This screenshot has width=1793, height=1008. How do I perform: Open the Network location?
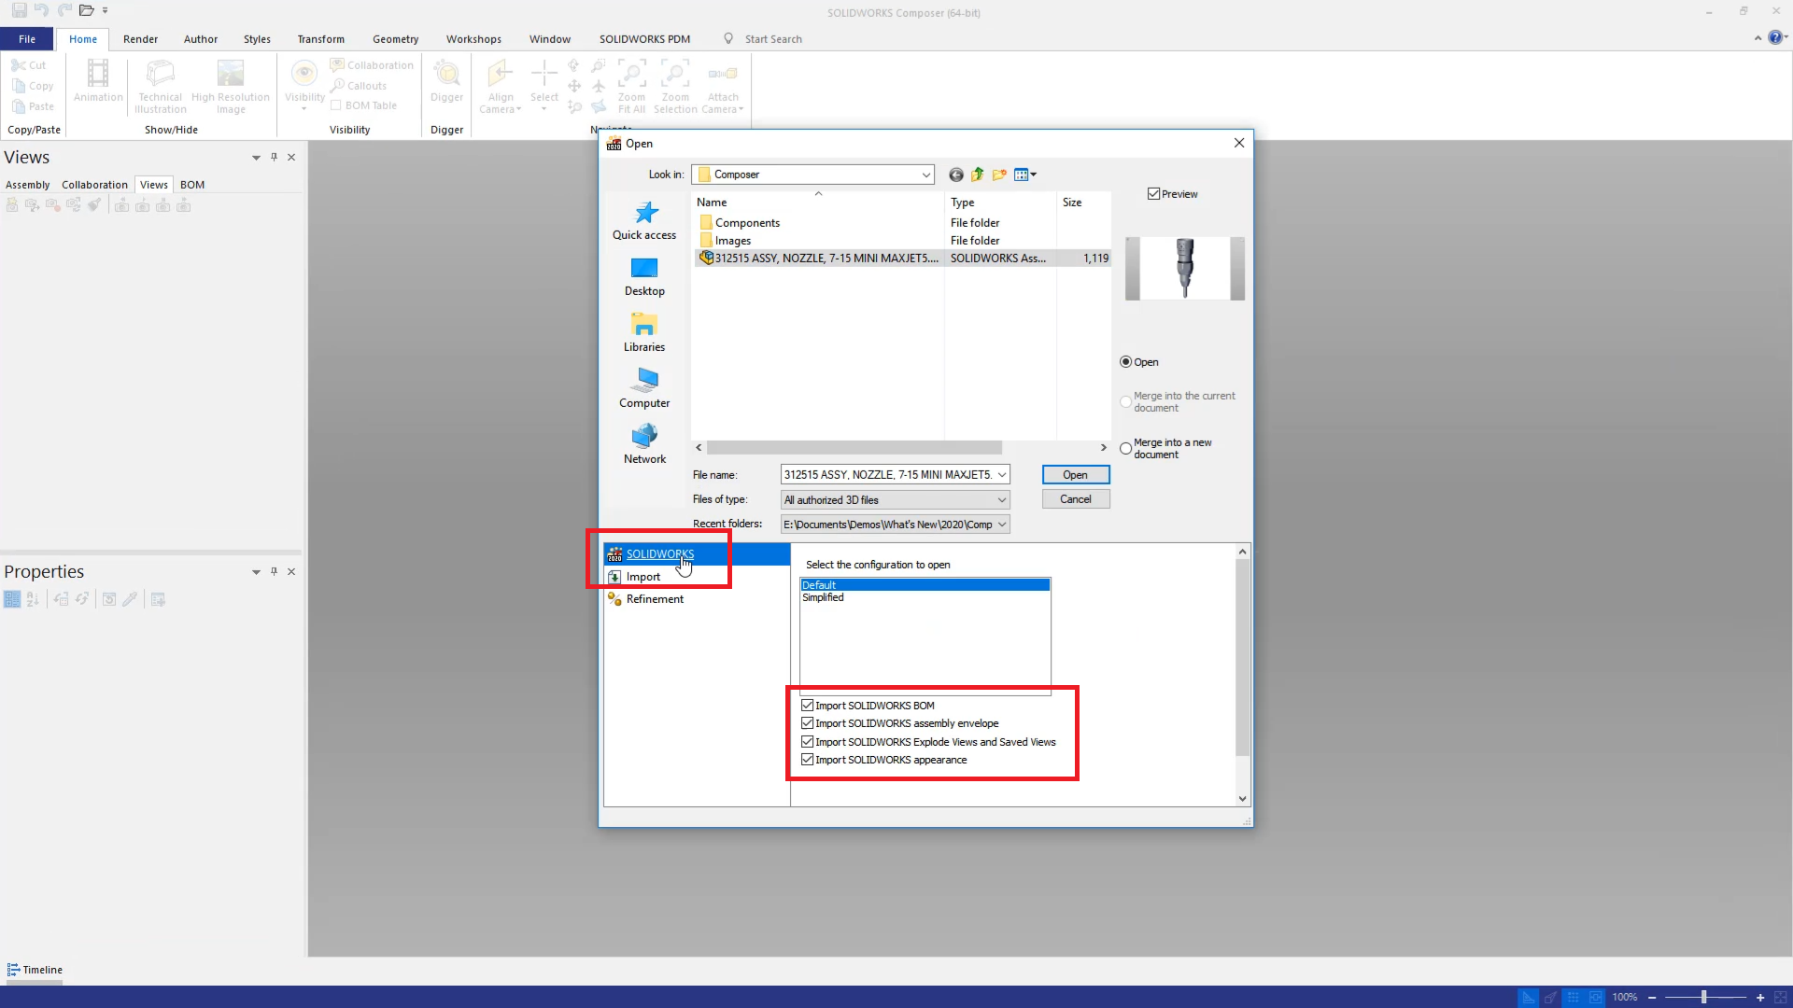[644, 445]
